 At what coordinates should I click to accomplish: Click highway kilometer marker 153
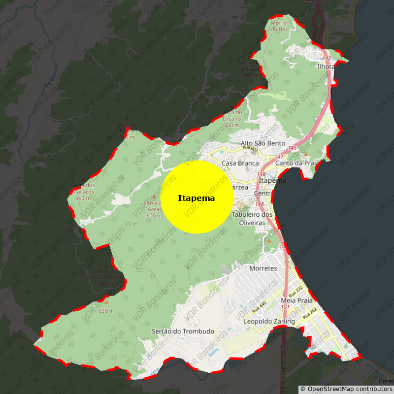pos(284,347)
